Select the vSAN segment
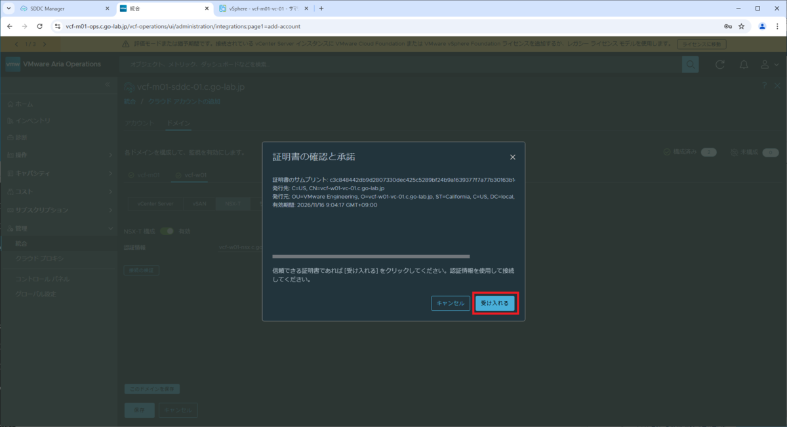787x427 pixels. pyautogui.click(x=199, y=204)
